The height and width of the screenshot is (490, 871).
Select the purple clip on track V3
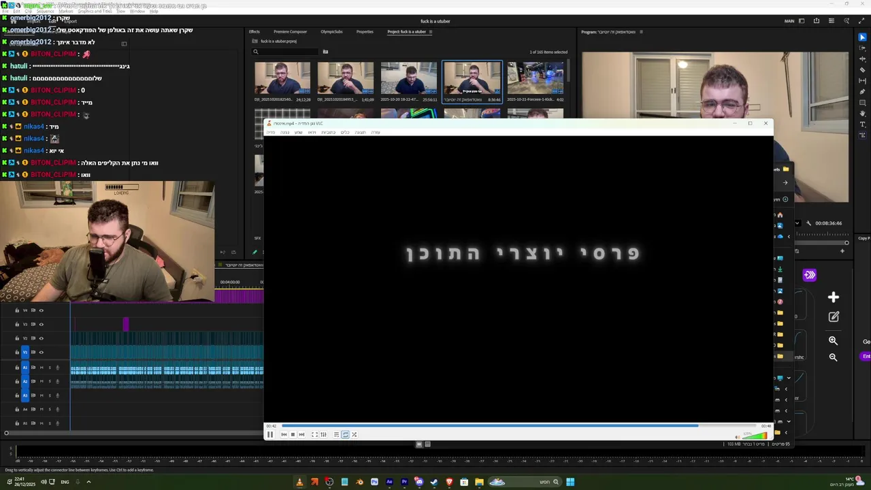126,325
